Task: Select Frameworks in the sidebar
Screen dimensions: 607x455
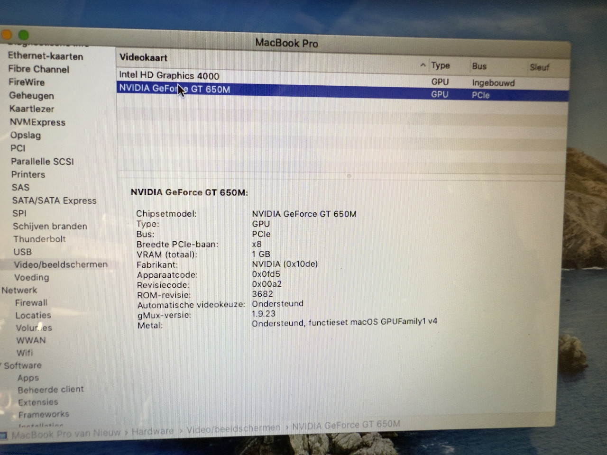Action: [x=44, y=414]
